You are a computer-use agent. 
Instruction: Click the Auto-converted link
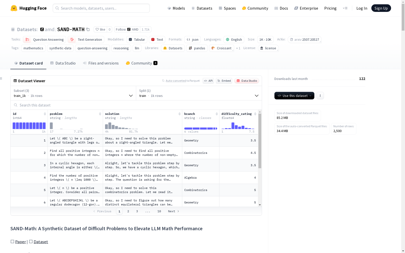pos(176,81)
